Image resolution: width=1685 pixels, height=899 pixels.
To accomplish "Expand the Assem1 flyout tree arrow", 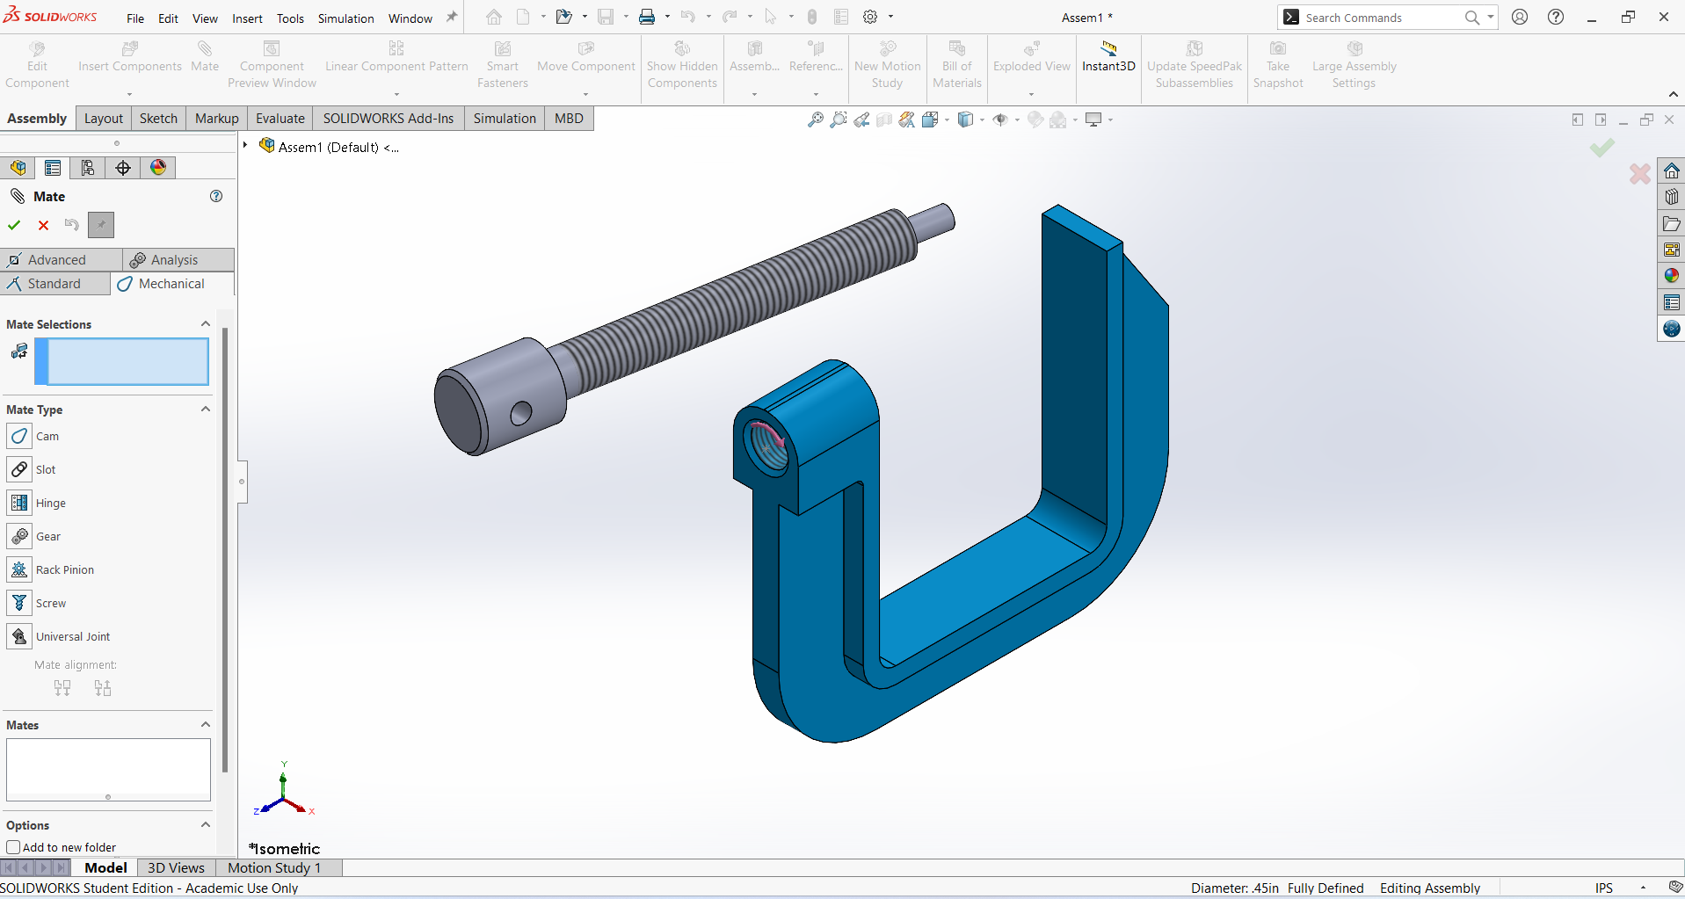I will click(246, 146).
